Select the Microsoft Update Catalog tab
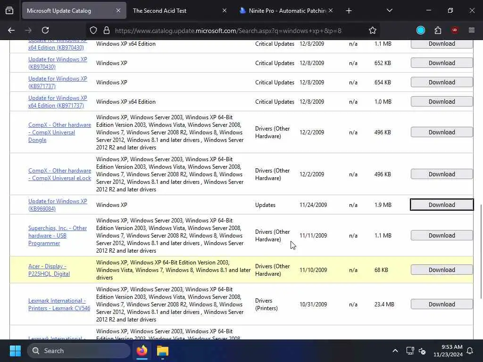The image size is (483, 362). pyautogui.click(x=74, y=11)
